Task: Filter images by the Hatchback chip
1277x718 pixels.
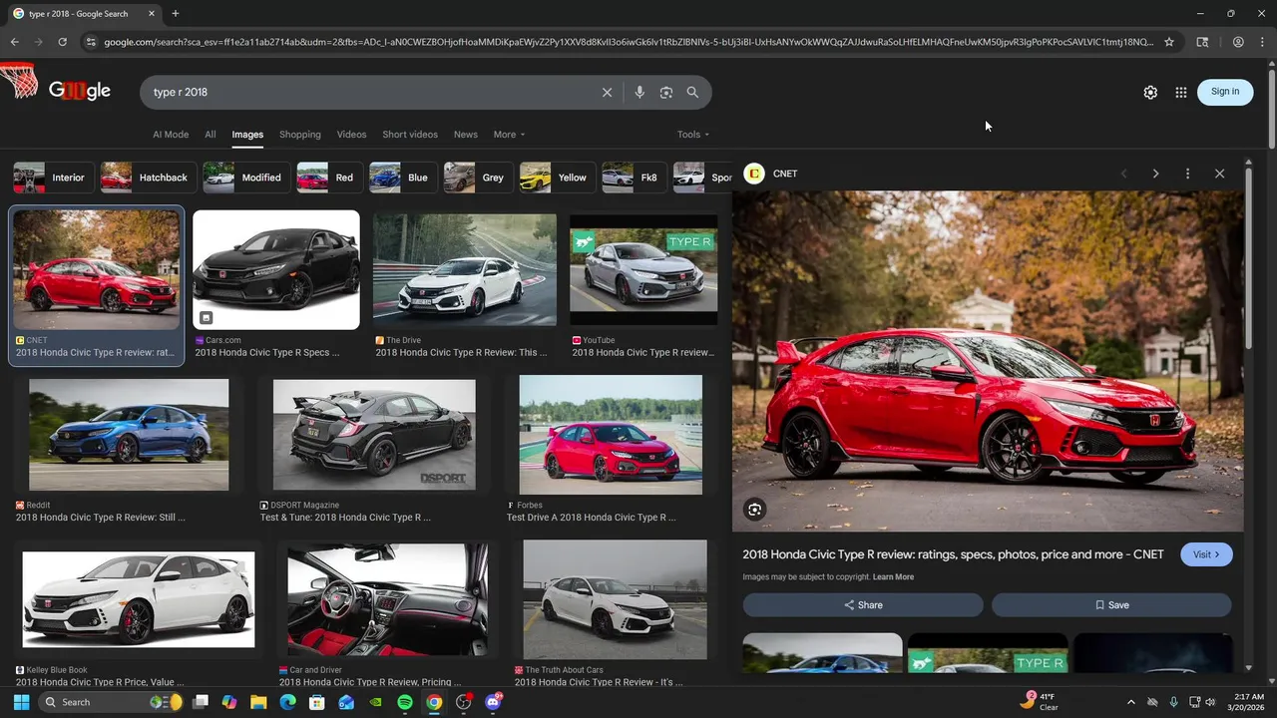Action: [148, 178]
